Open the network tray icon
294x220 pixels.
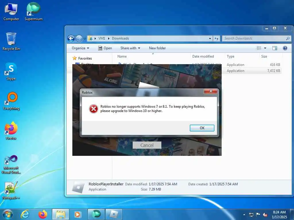tap(251, 215)
